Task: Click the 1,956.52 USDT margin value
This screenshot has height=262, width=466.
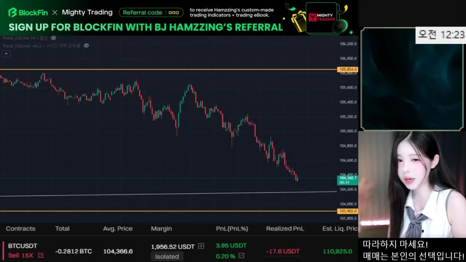Action: pos(173,247)
